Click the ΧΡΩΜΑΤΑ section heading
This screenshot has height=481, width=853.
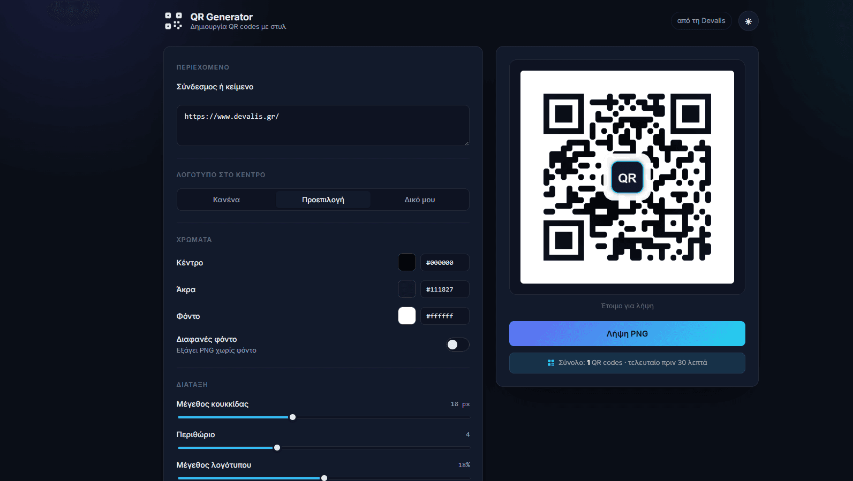click(194, 240)
